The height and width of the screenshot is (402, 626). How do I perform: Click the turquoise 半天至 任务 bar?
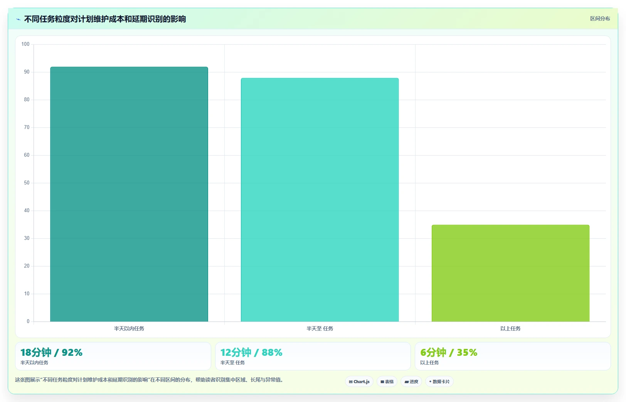320,200
